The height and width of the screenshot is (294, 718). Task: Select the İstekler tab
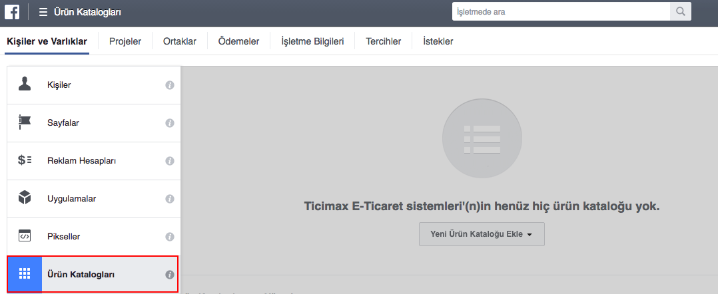438,42
